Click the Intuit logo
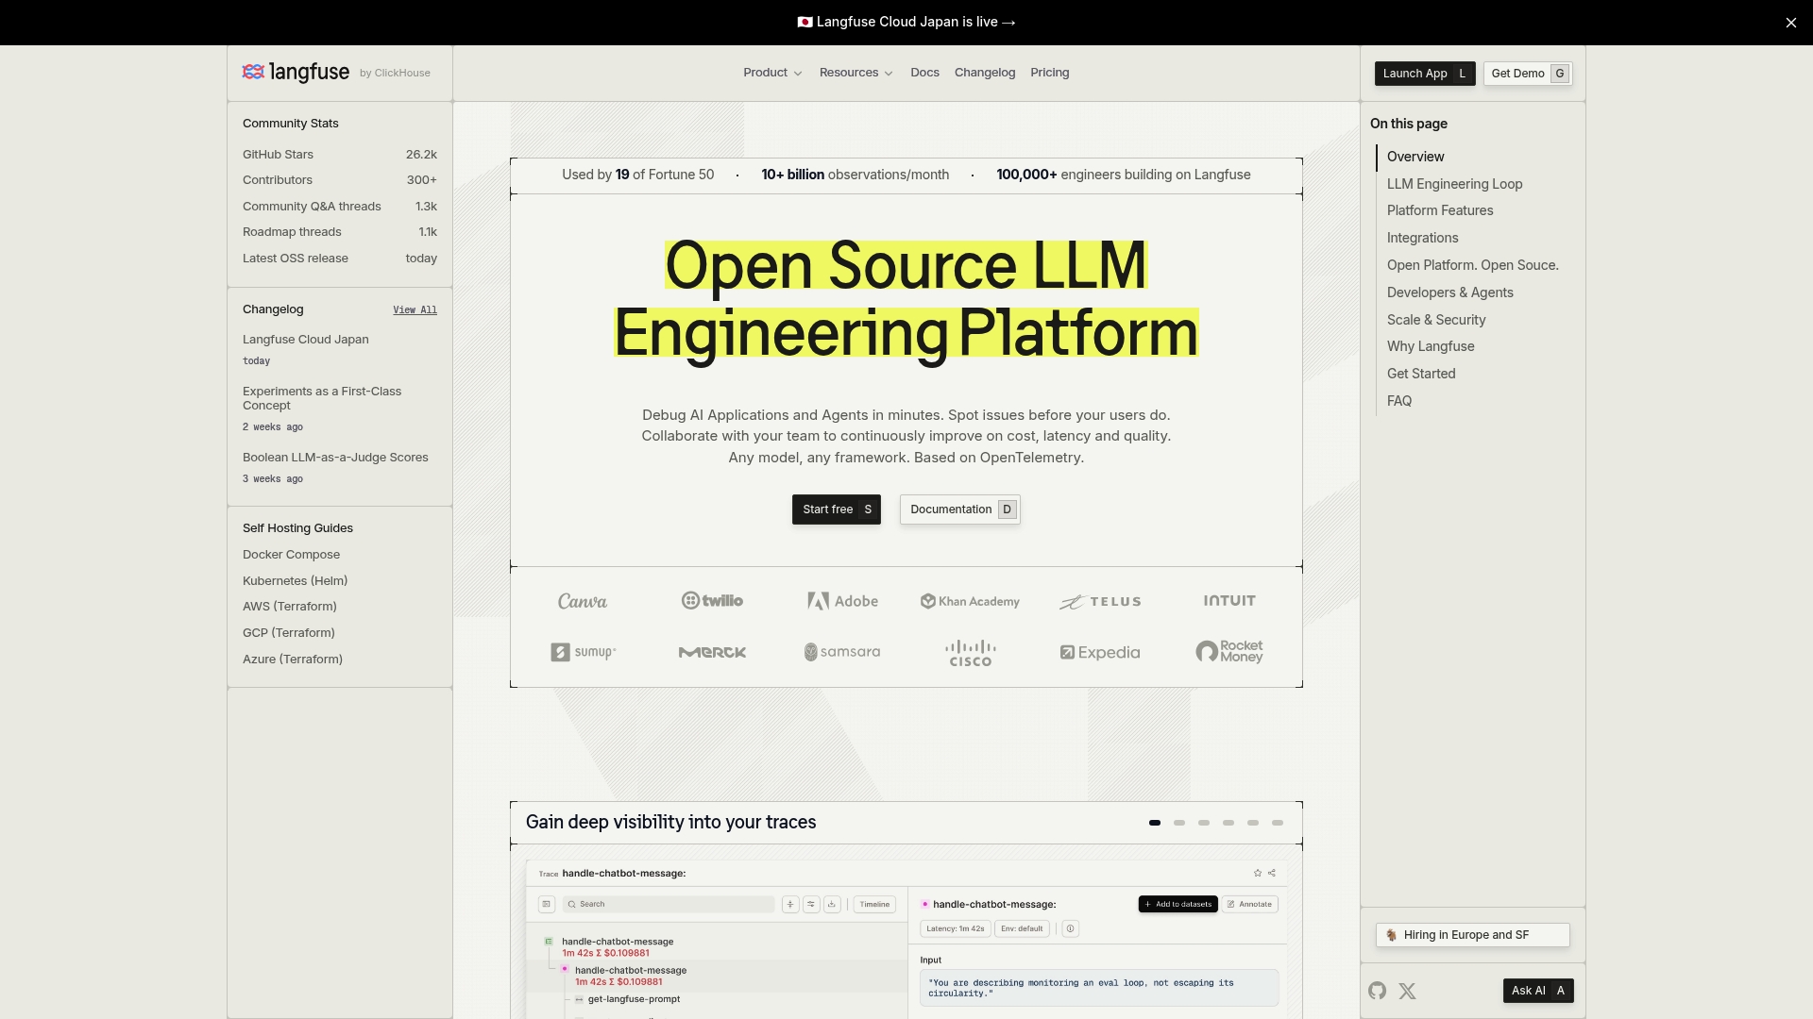This screenshot has height=1019, width=1813. click(x=1229, y=600)
